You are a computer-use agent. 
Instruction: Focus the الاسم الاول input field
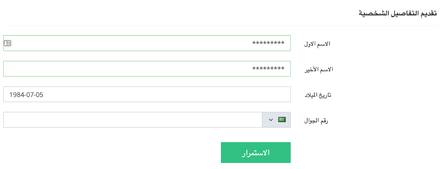tap(147, 43)
